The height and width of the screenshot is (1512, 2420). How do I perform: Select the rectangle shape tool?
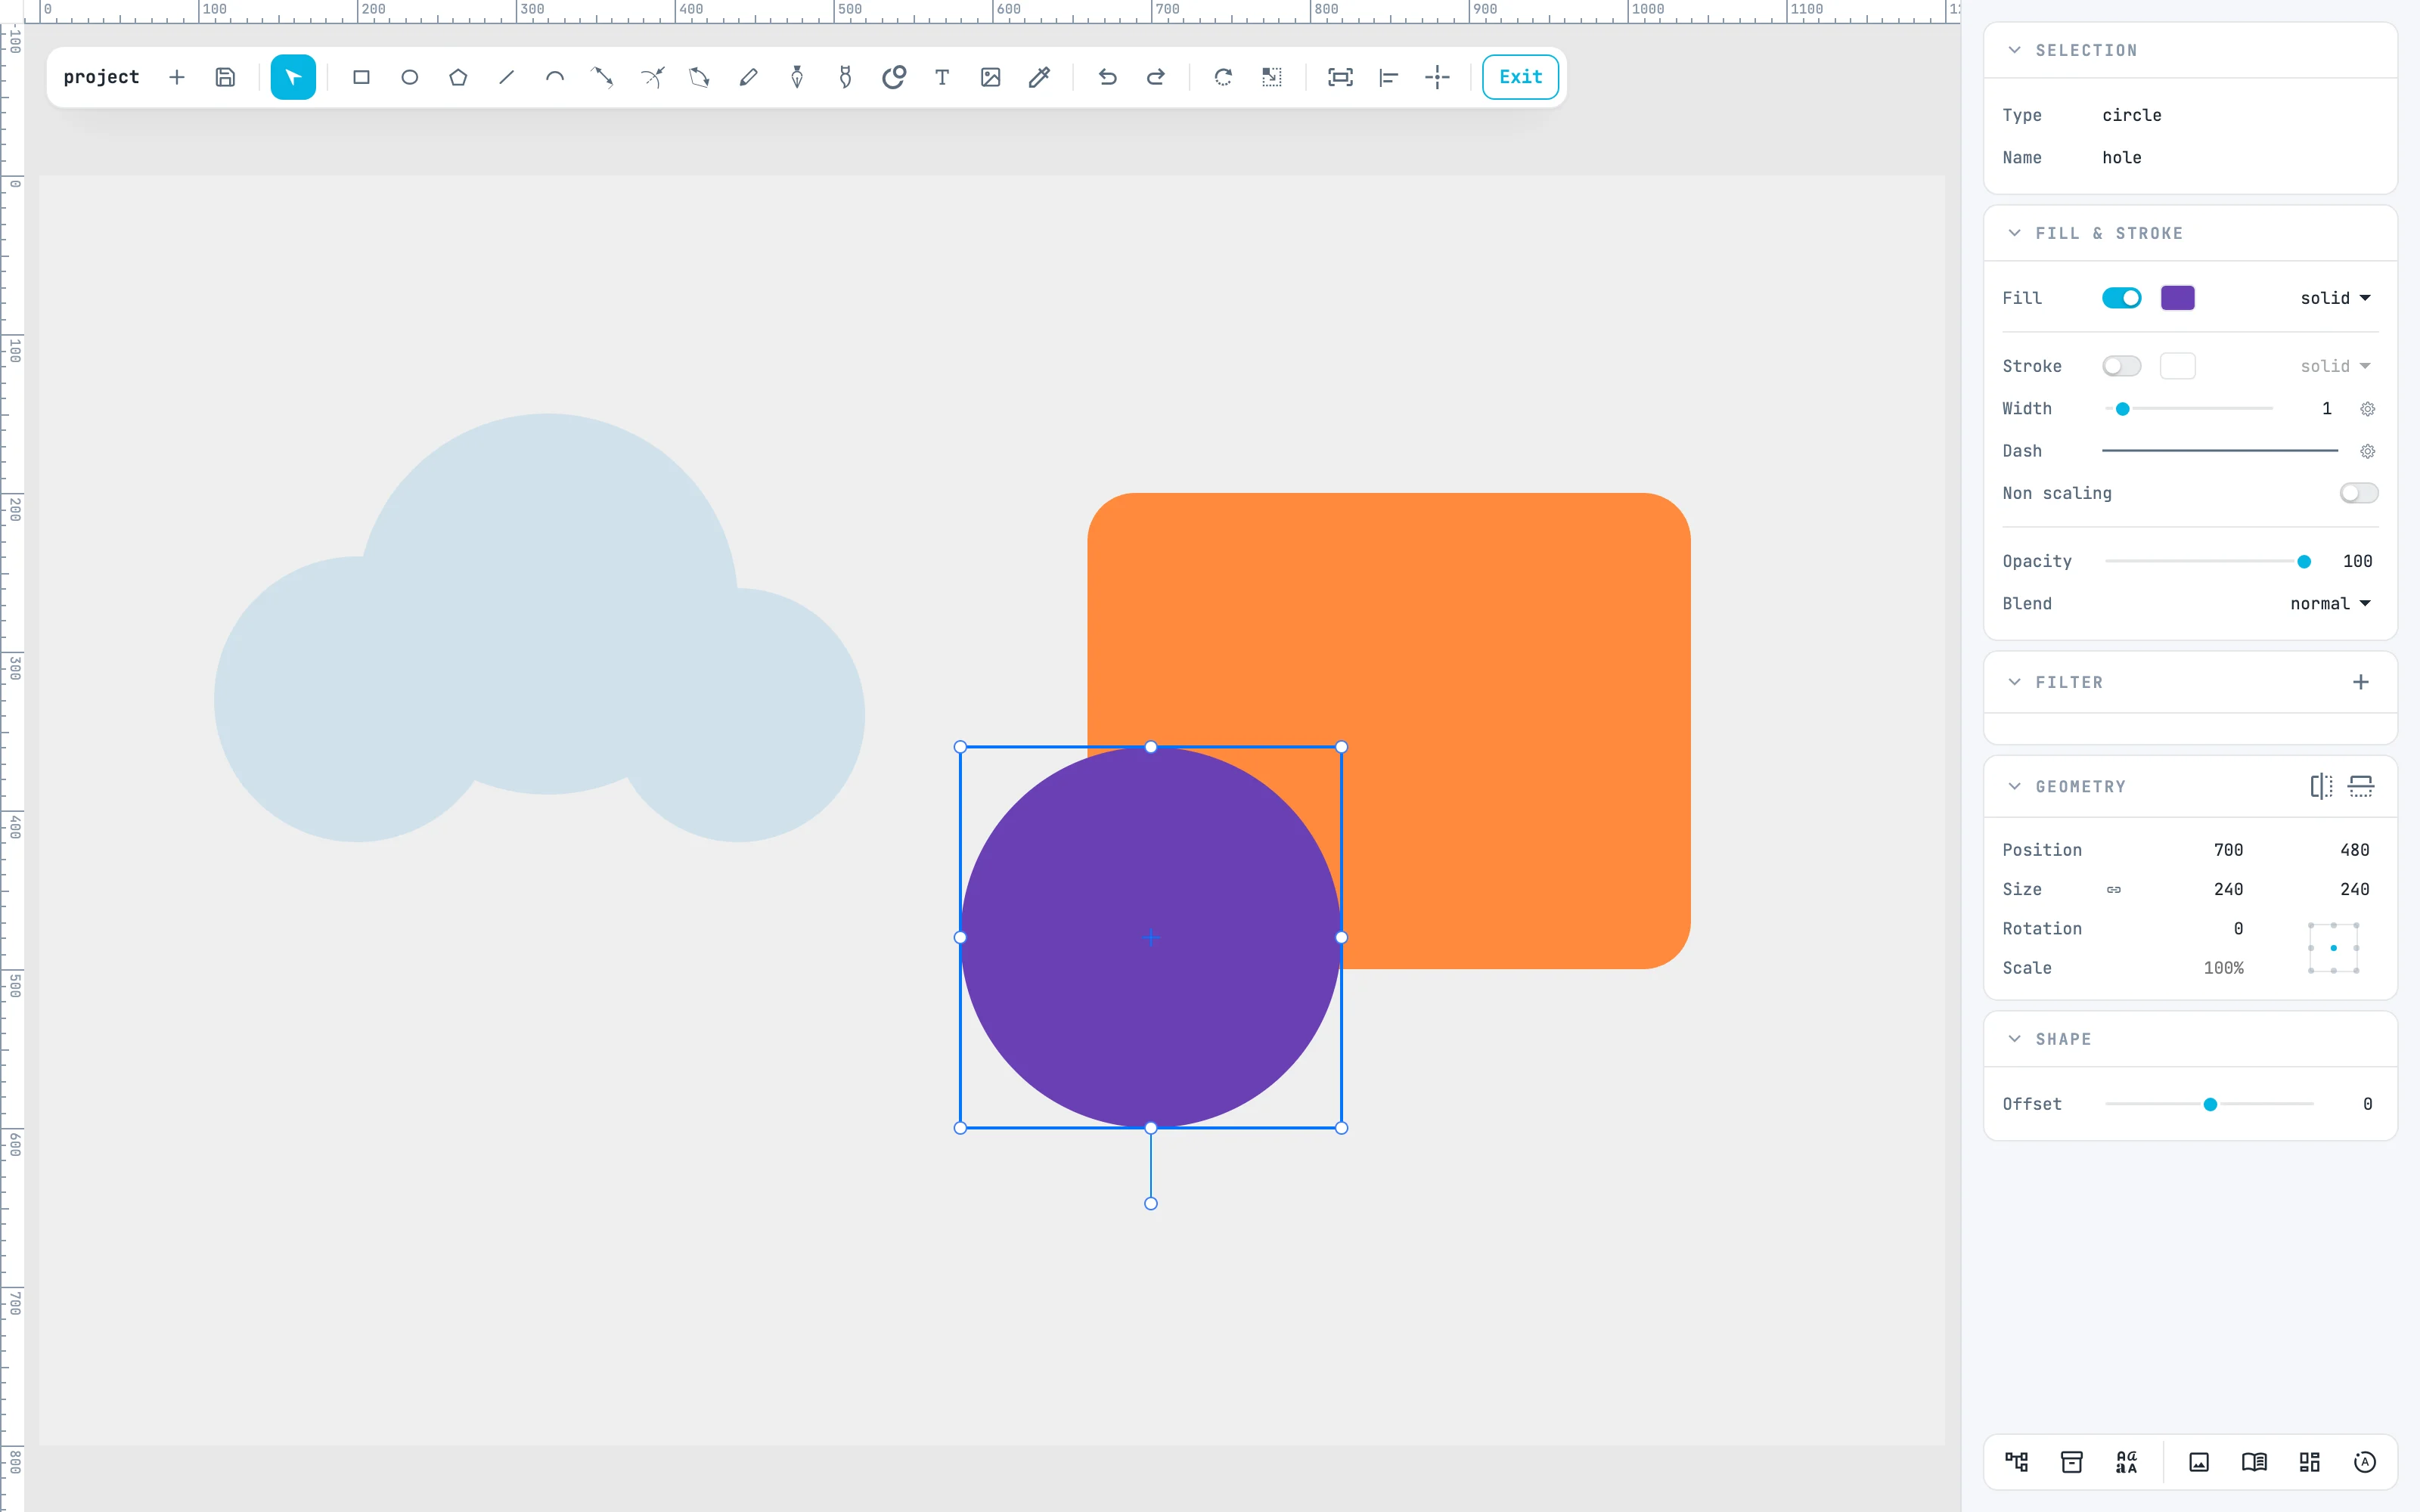pyautogui.click(x=361, y=77)
